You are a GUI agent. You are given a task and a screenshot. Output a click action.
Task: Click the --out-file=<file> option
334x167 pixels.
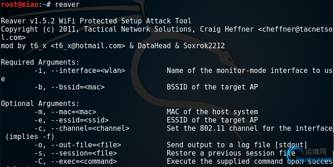86,145
